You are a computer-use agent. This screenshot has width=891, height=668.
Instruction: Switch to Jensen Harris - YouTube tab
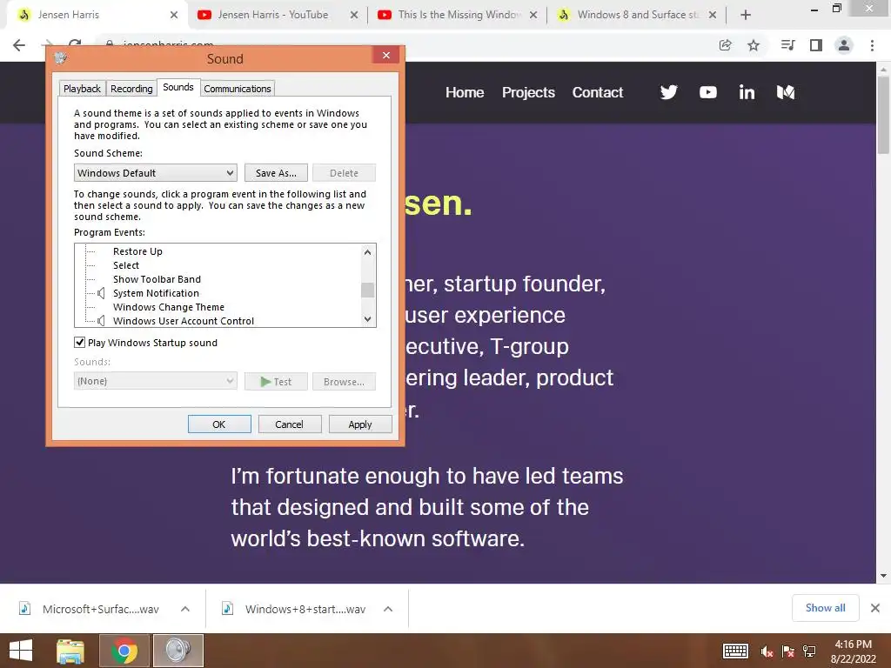272,15
